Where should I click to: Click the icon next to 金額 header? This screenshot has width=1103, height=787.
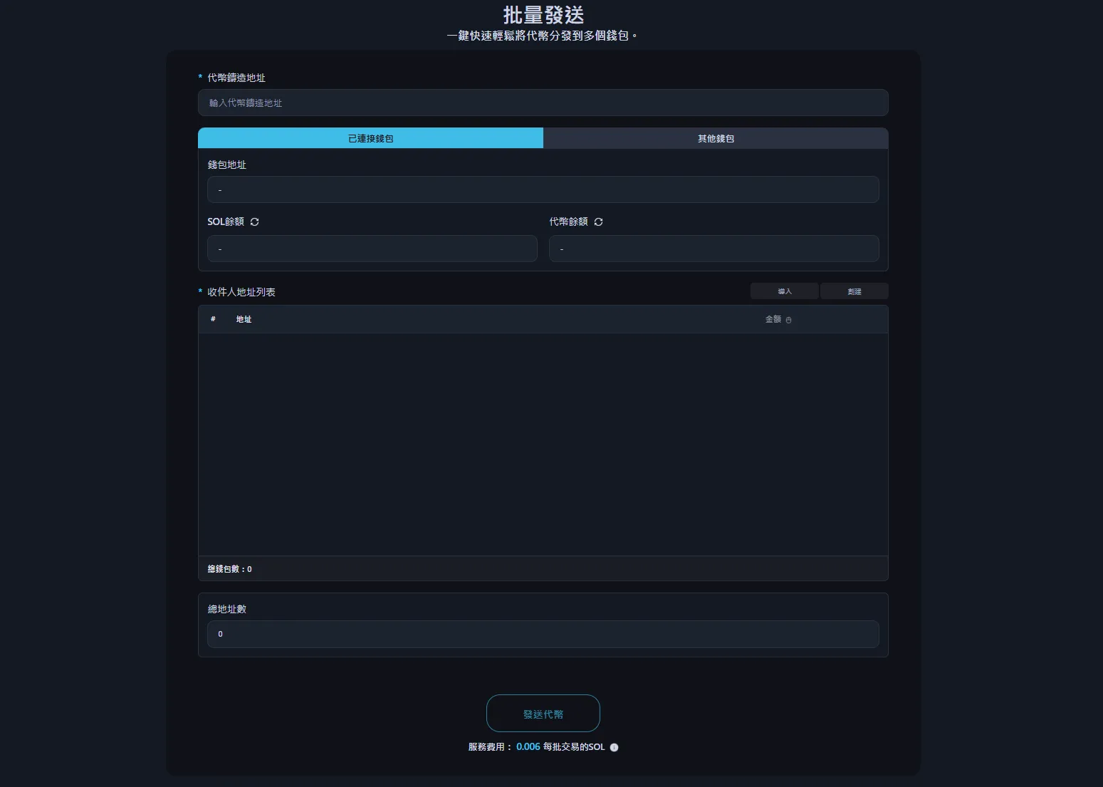(x=788, y=320)
